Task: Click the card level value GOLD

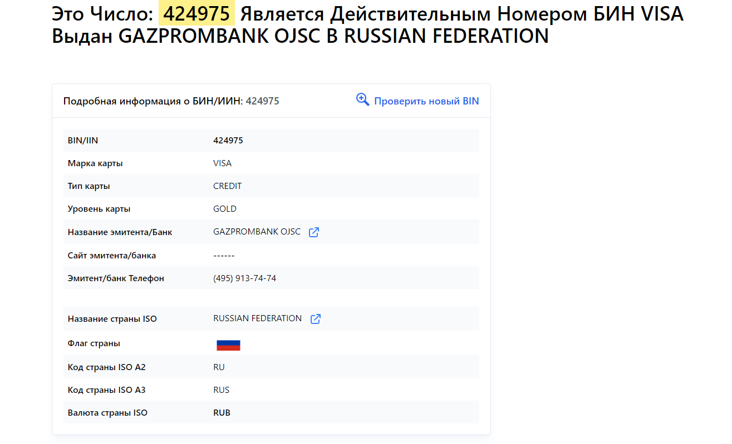Action: [225, 209]
